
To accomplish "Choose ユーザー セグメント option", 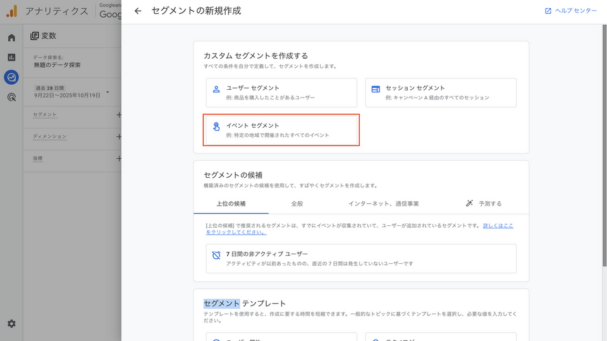I will 281,92.
